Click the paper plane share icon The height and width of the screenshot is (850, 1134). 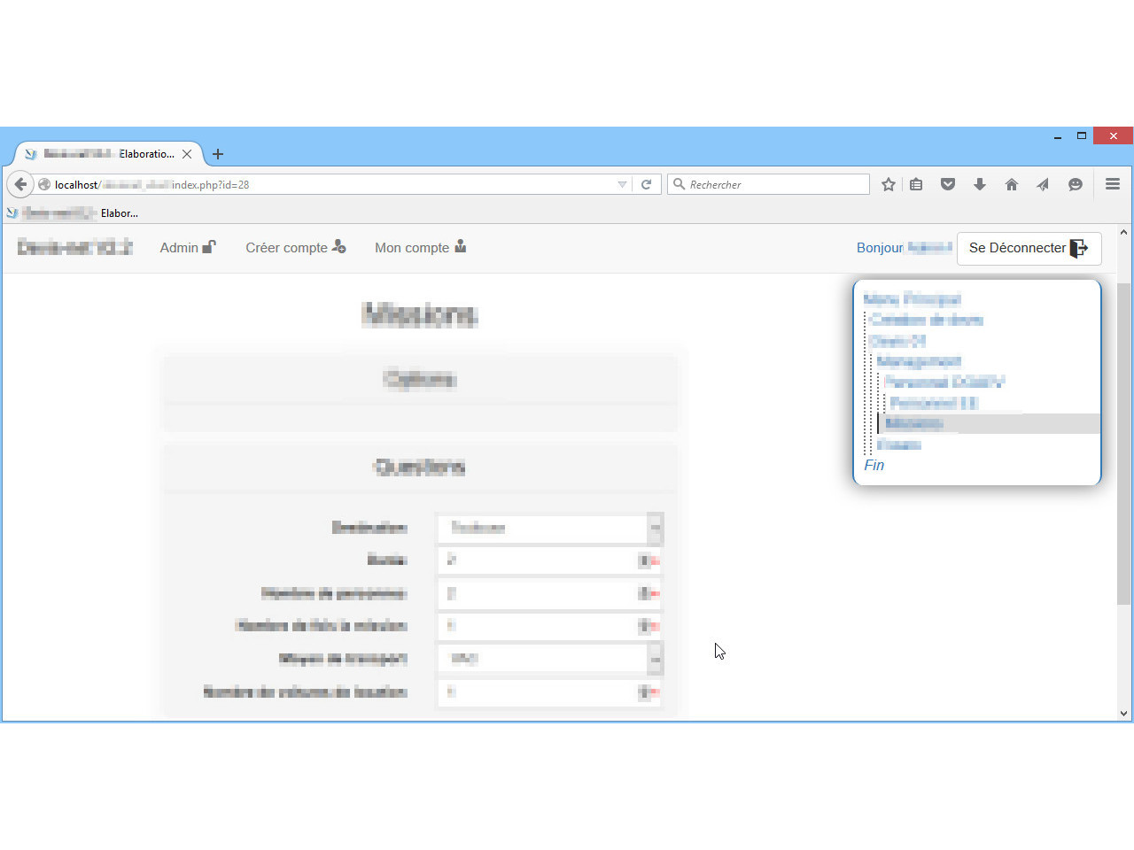point(1043,184)
